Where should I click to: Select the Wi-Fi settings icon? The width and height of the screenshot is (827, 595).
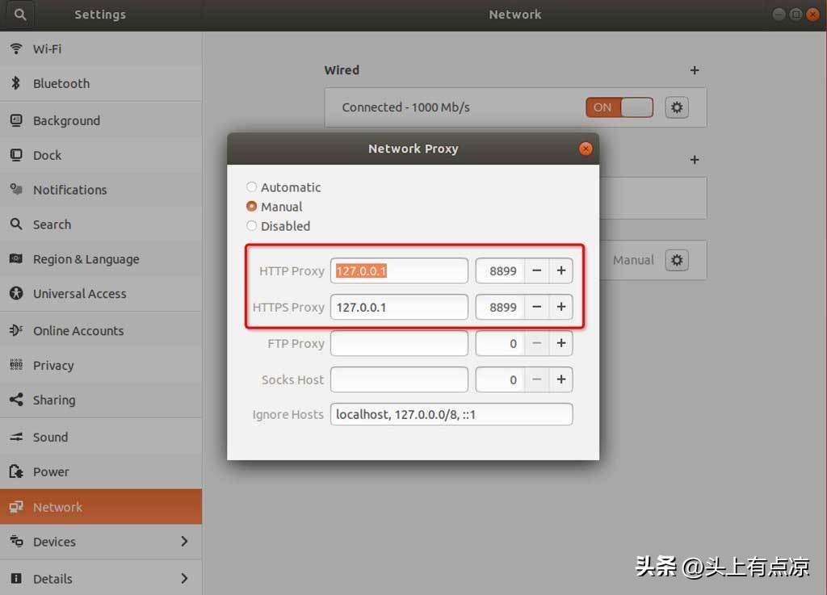(17, 48)
